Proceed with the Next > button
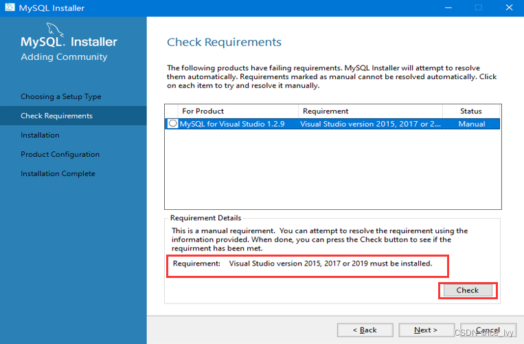The height and width of the screenshot is (344, 524). click(x=426, y=330)
